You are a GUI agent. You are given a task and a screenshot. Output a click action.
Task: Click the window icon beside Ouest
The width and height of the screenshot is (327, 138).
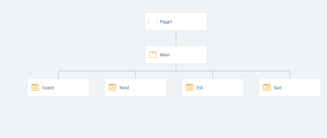click(x=35, y=87)
